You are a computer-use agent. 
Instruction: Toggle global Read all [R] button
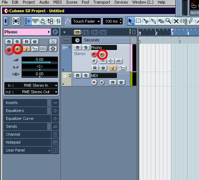point(95,32)
